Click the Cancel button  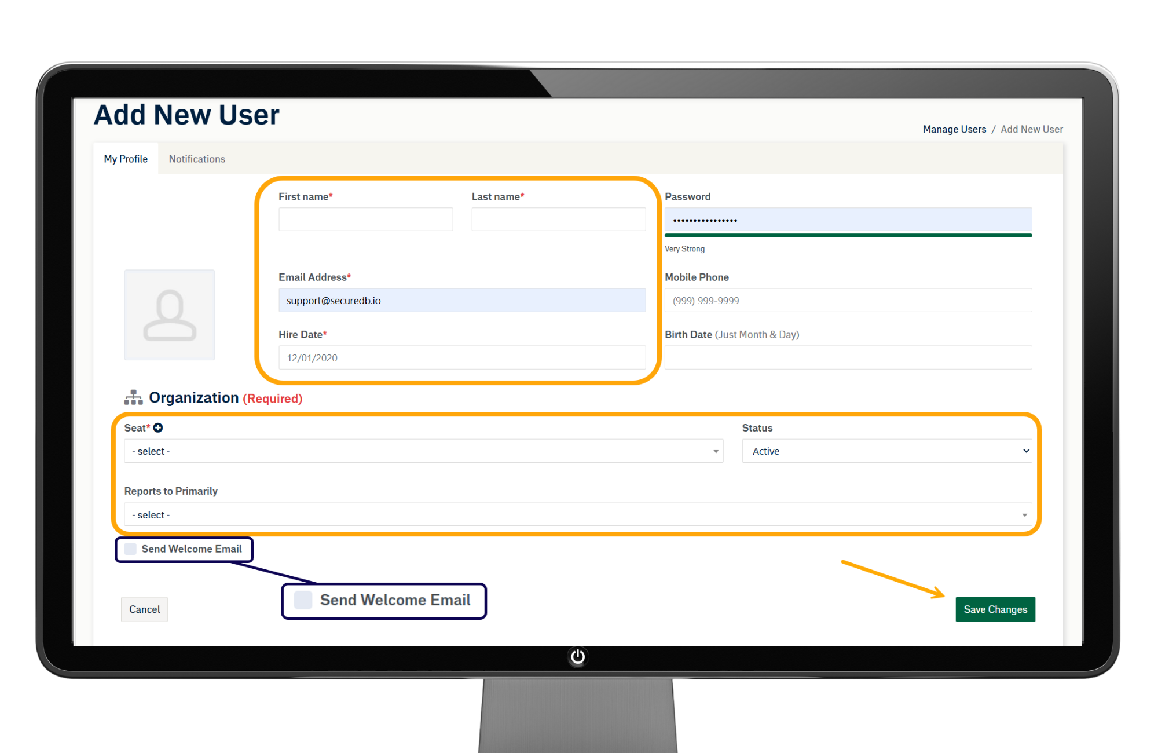144,609
